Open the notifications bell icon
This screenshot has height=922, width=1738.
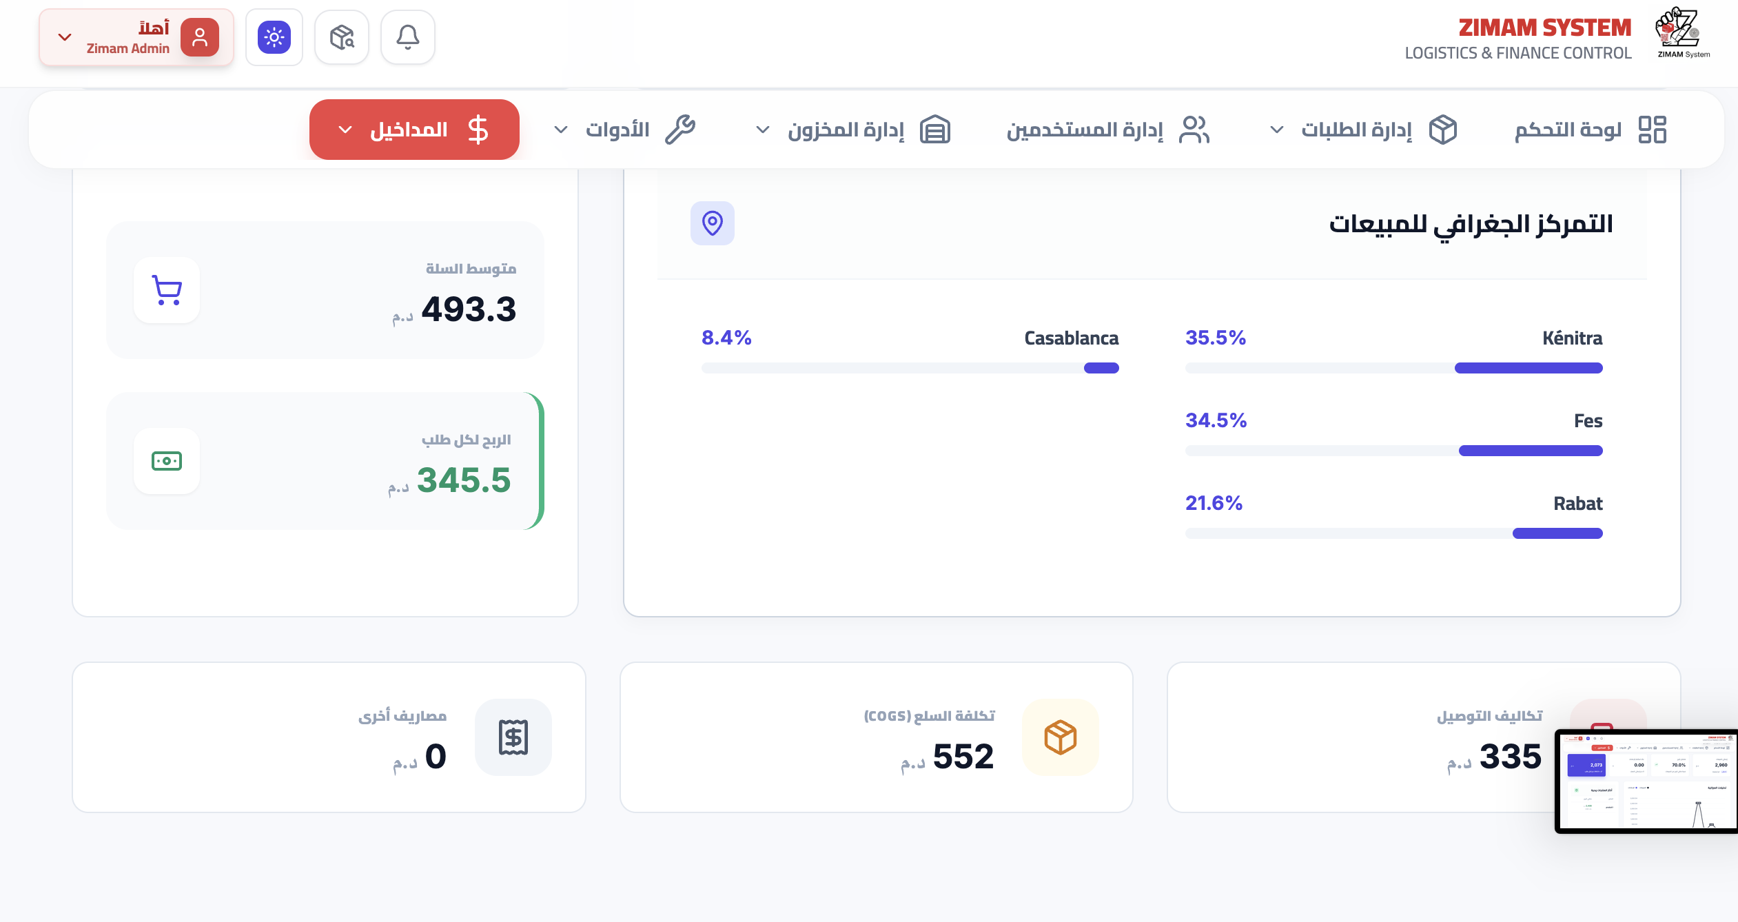[408, 37]
